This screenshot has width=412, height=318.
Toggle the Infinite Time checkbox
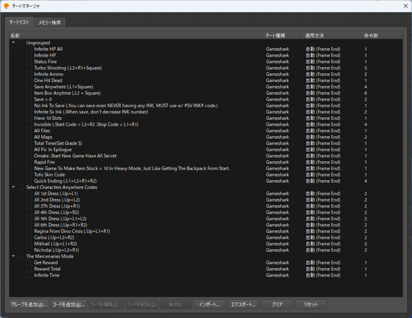pyautogui.click(x=29, y=275)
